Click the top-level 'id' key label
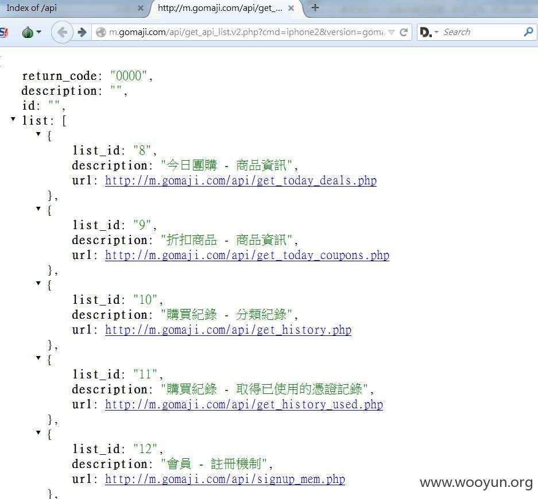This screenshot has height=499, width=538. (29, 105)
